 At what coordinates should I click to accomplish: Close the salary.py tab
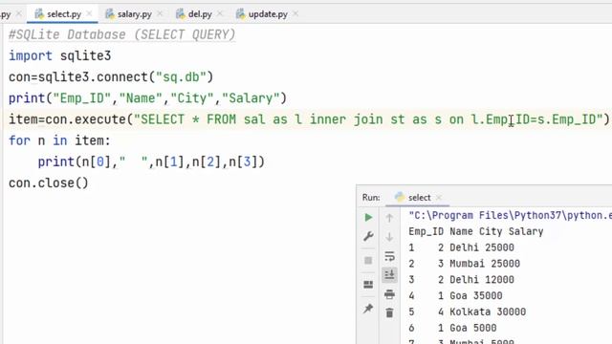click(x=160, y=14)
